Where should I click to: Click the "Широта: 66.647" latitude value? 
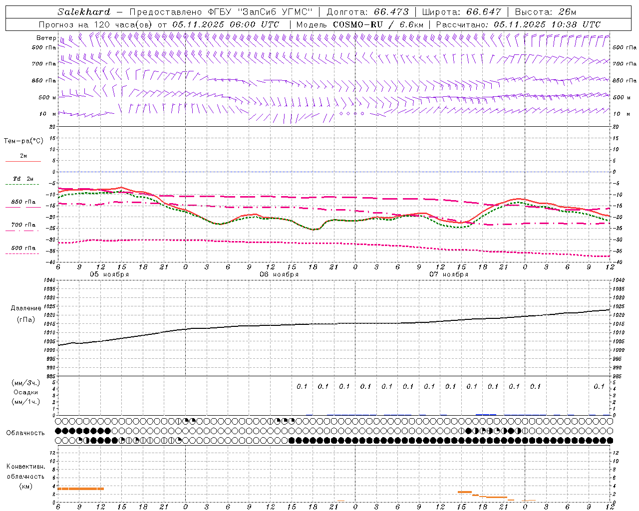(x=461, y=12)
